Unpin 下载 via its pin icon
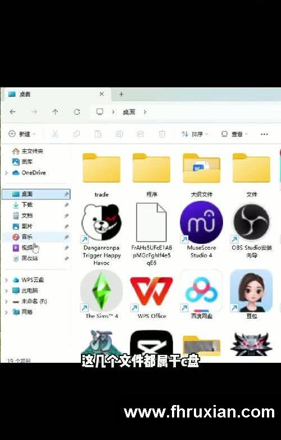 click(66, 205)
